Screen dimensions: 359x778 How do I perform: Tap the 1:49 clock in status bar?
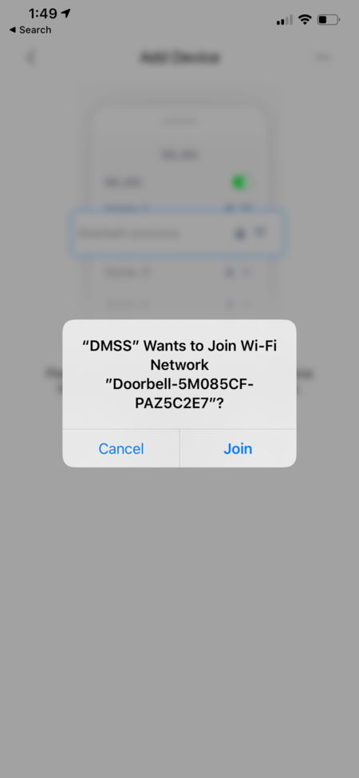42,13
